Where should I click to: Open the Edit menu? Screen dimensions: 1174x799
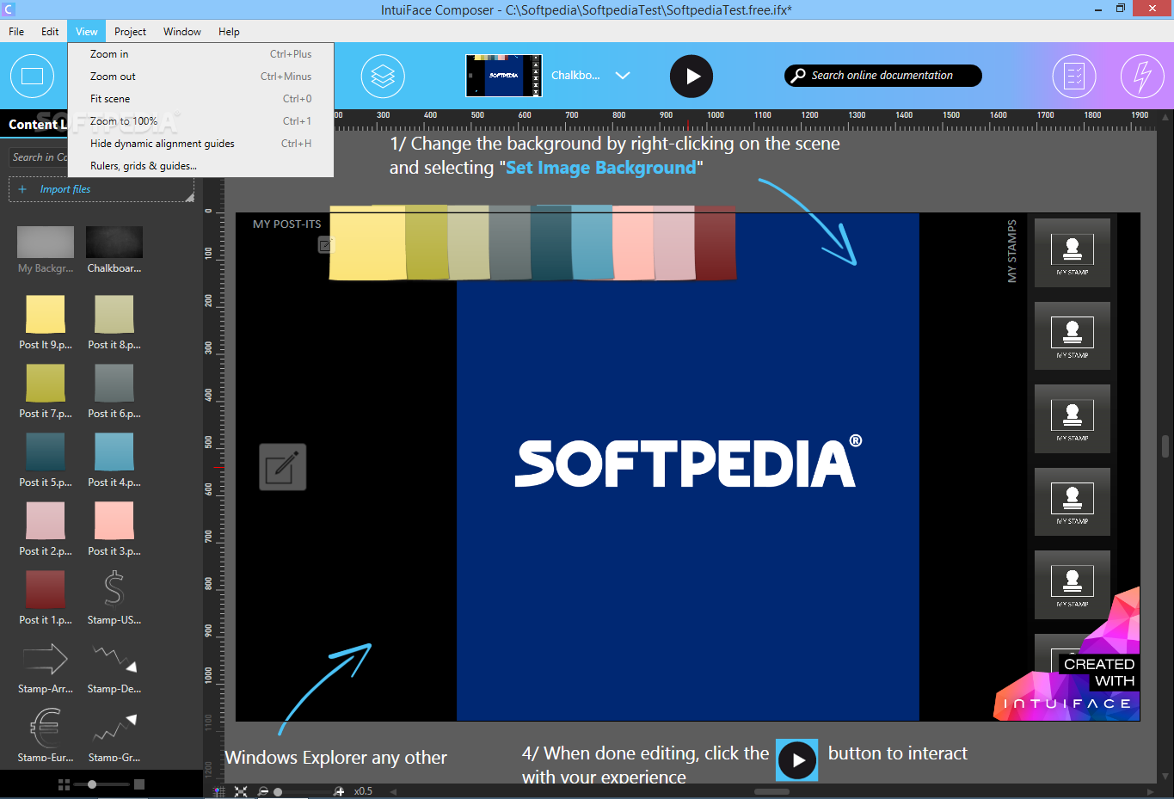pos(50,32)
